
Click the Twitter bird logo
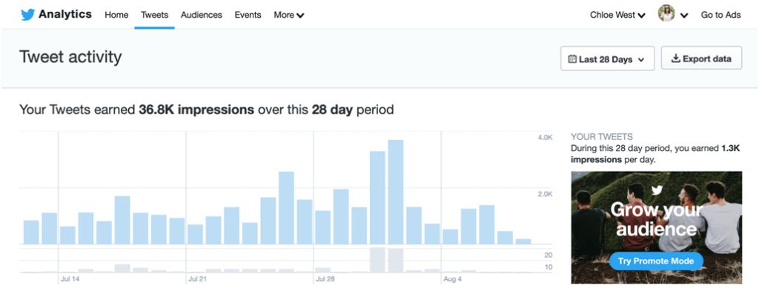27,15
